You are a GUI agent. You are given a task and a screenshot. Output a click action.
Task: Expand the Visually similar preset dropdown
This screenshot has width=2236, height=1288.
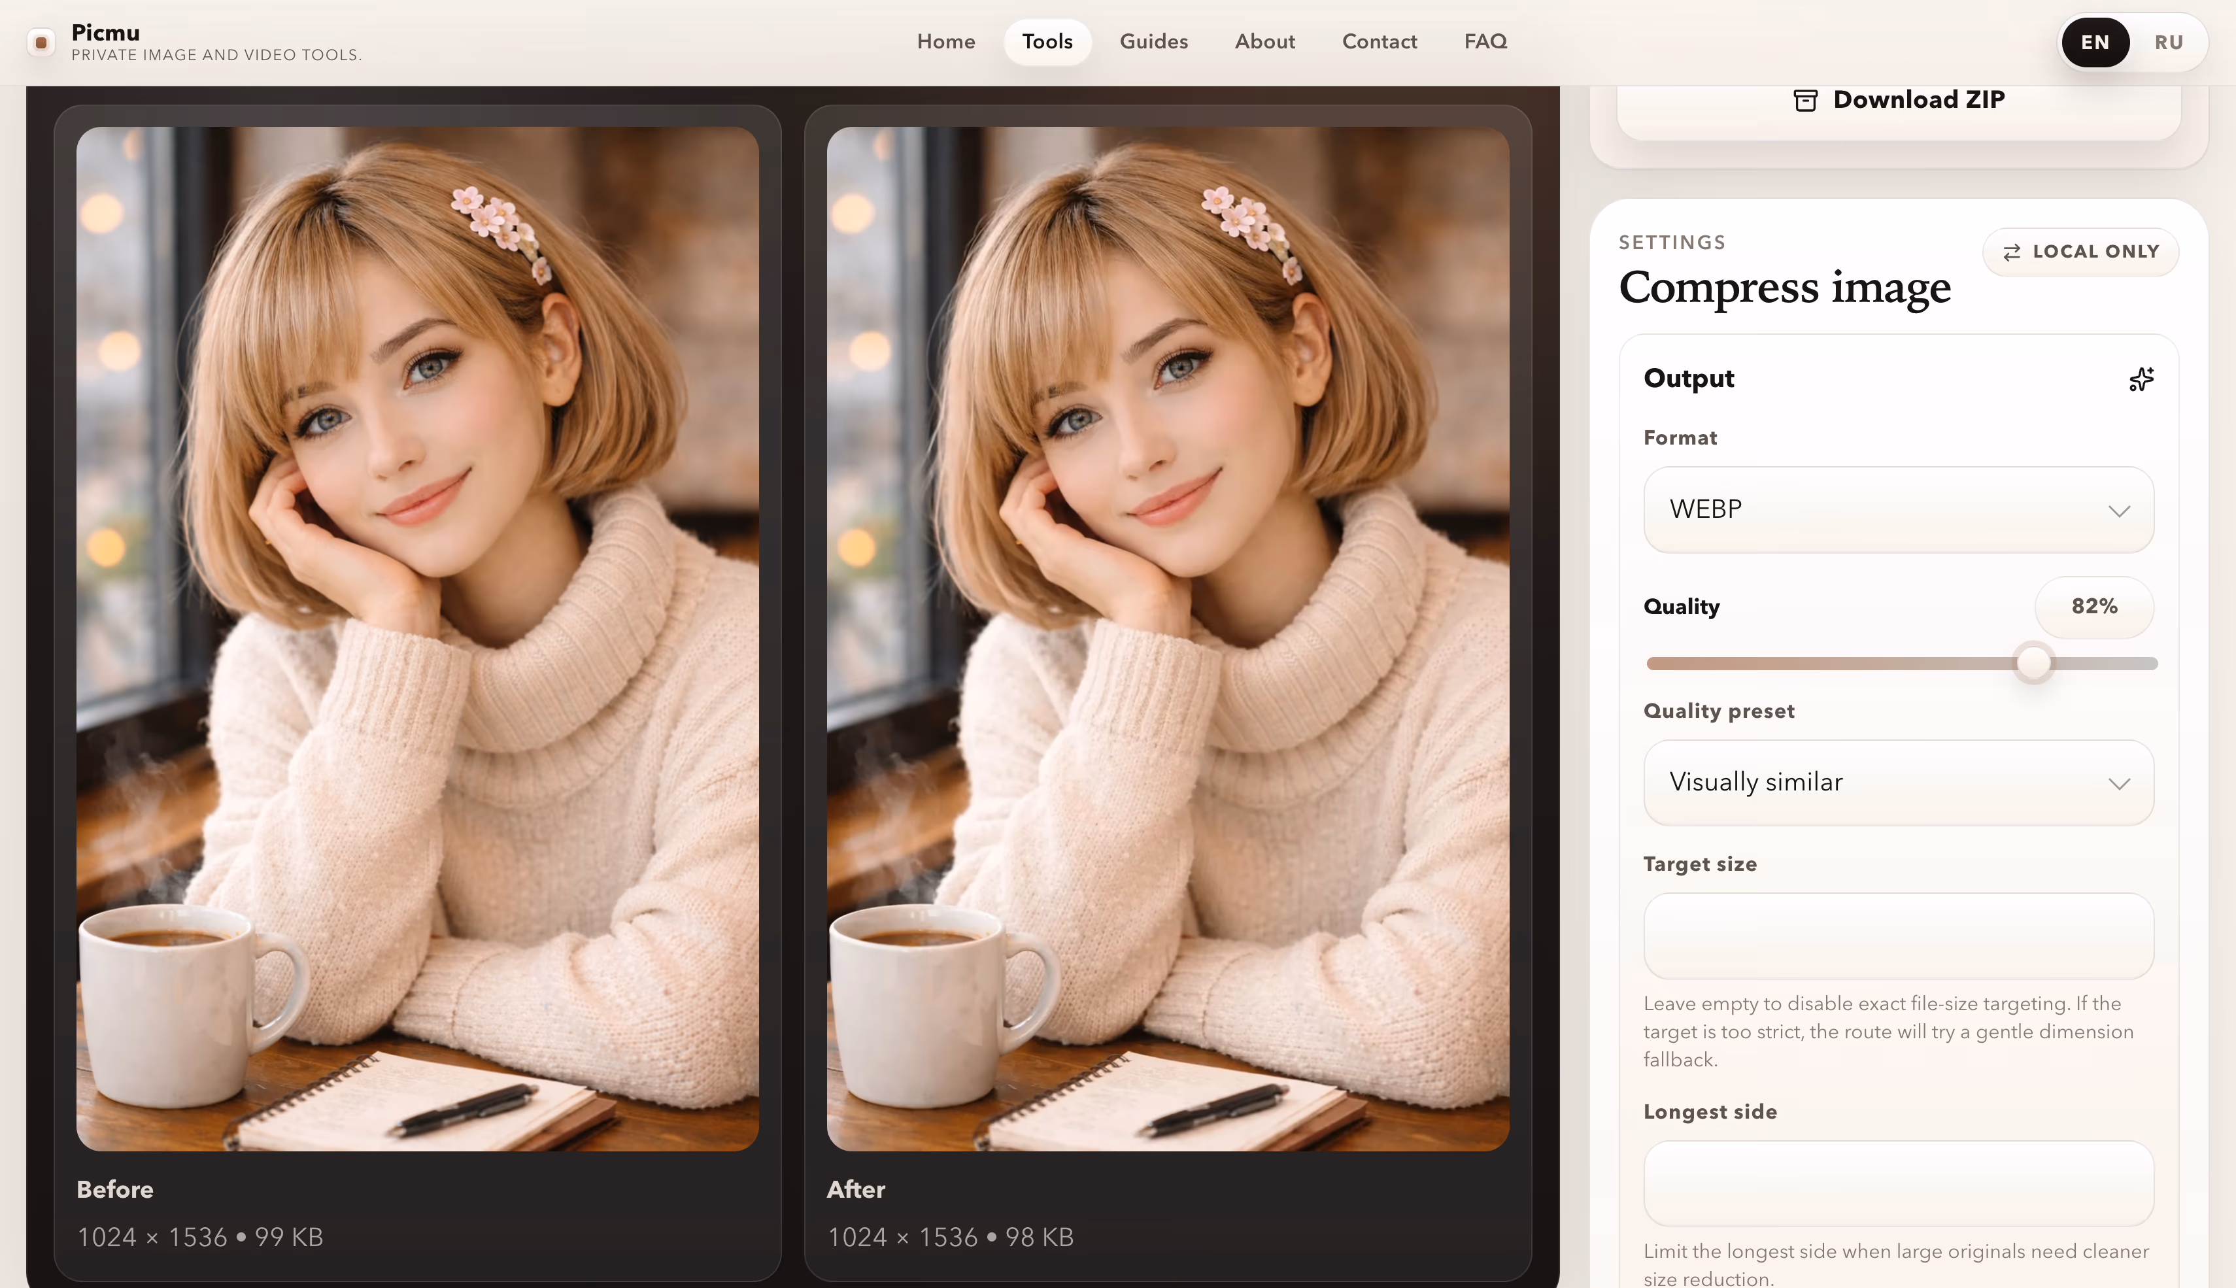(x=1897, y=782)
